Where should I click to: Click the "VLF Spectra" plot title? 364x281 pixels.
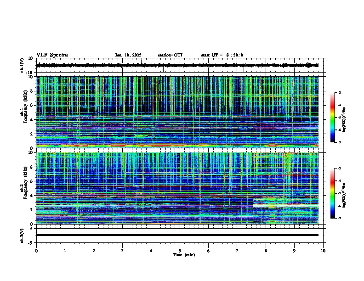[x=52, y=55]
